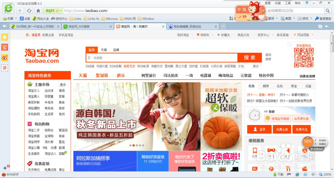Image resolution: width=334 pixels, height=178 pixels.
Task: Click the magnifier icon of browser search box
Action: [327, 11]
